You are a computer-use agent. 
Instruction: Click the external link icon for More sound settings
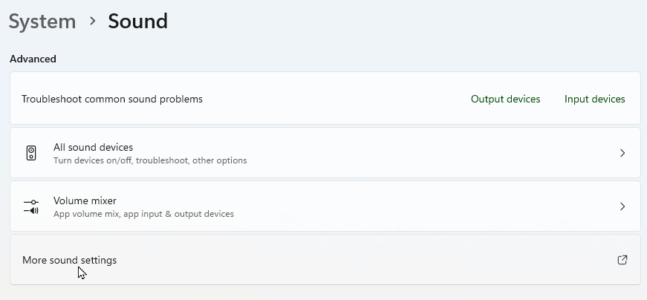point(622,260)
